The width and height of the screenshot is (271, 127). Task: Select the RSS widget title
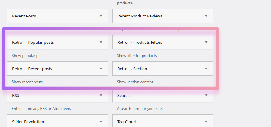16,95
